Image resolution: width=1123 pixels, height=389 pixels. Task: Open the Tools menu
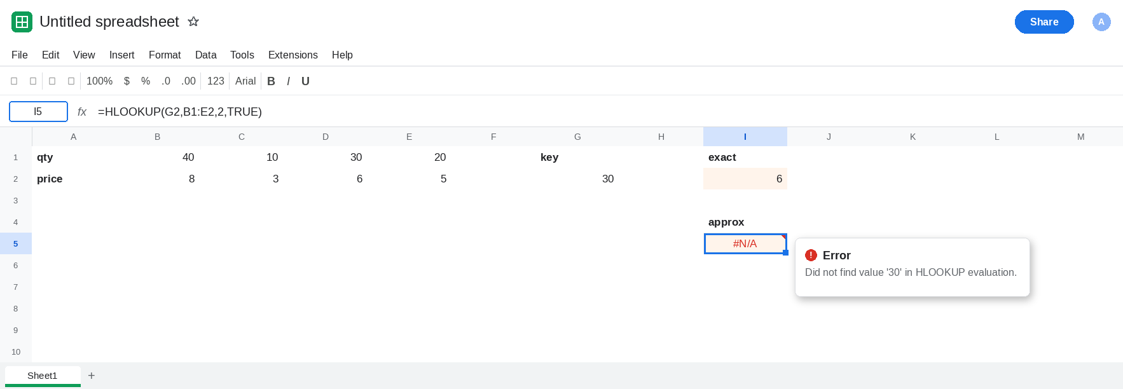(x=242, y=55)
